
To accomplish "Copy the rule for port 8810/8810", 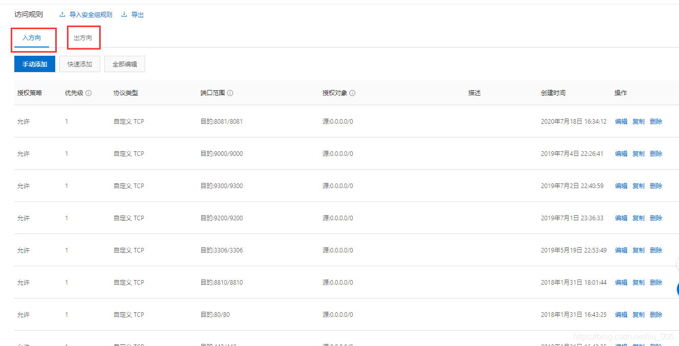I will coord(639,283).
